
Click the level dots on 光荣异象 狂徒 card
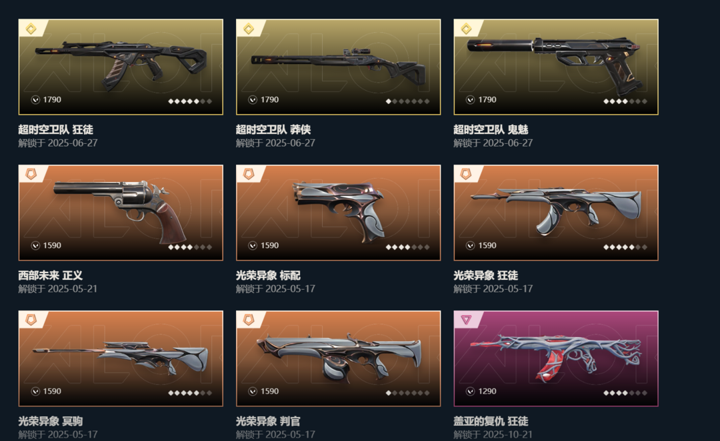[x=625, y=247]
